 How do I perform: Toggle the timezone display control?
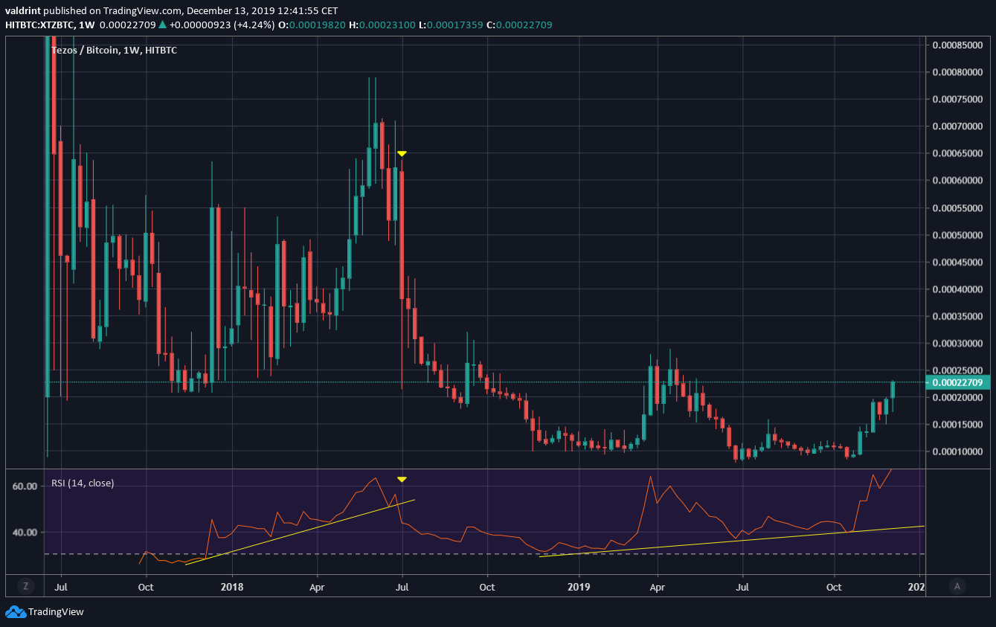(25, 586)
